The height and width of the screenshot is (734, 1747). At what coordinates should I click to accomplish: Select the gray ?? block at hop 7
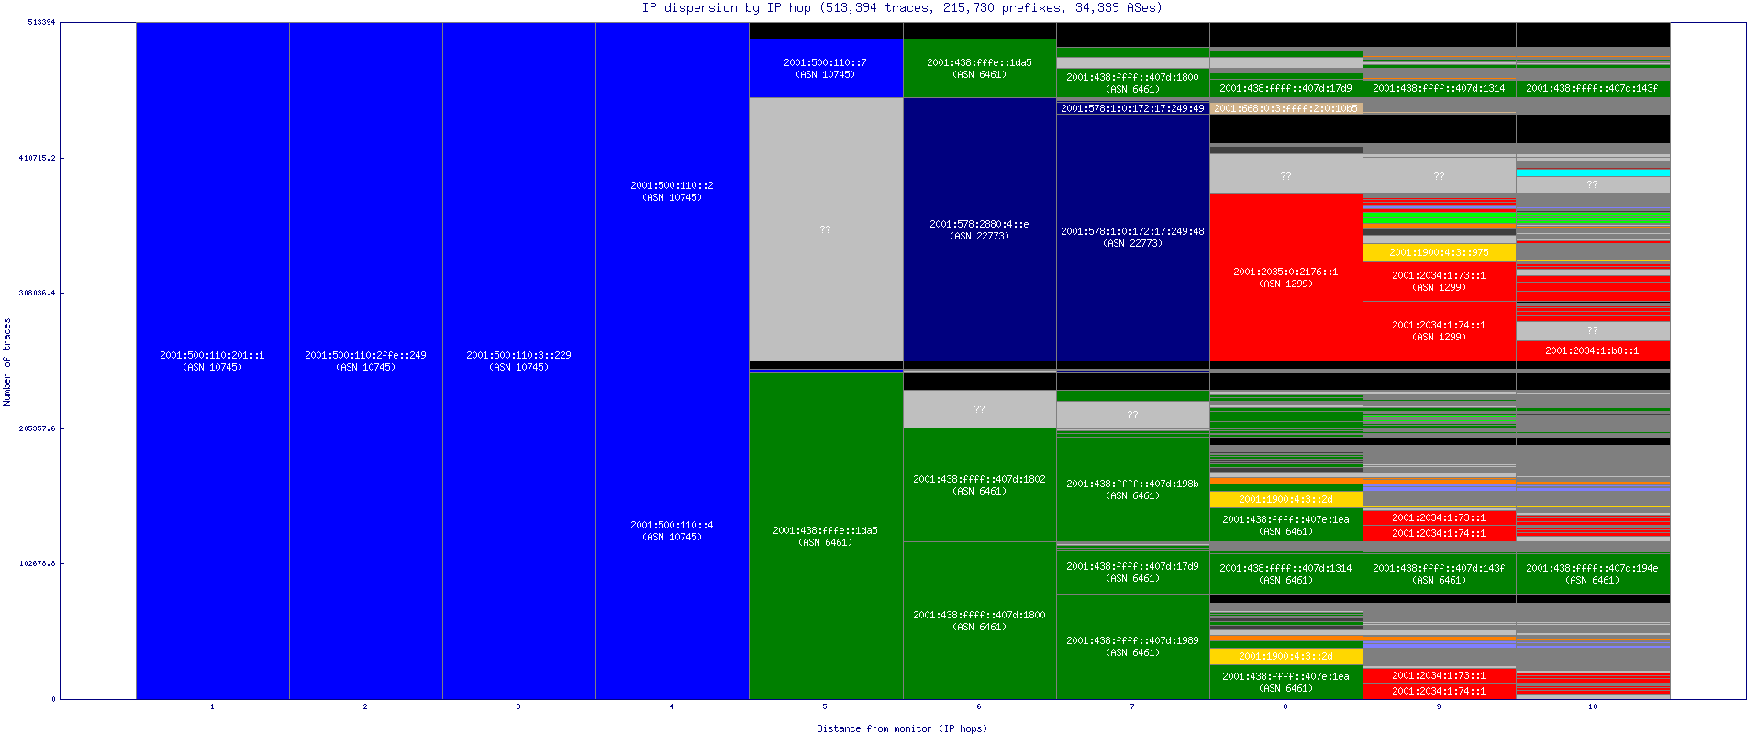pyautogui.click(x=1133, y=415)
